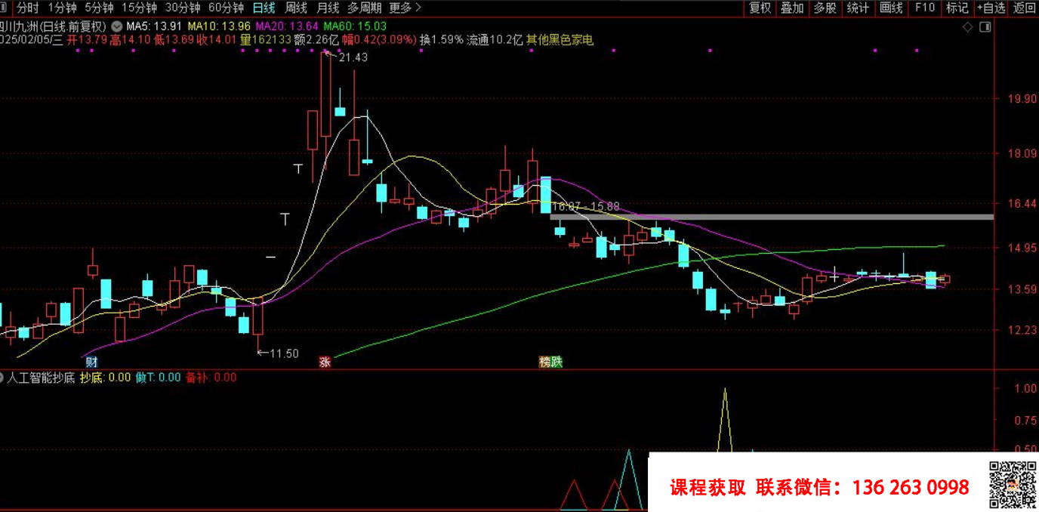Activate the 画线 drawing tool

[891, 8]
